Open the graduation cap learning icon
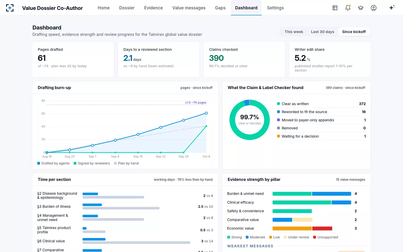 361,8
